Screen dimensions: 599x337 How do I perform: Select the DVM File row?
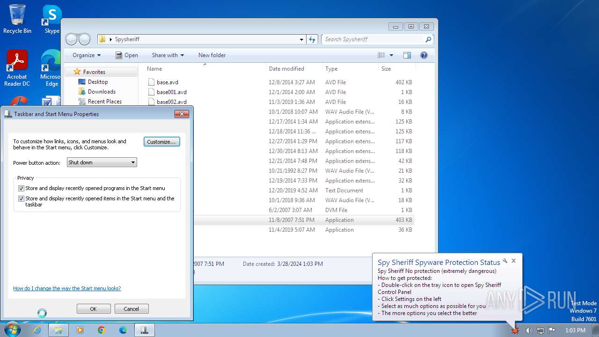coord(304,210)
